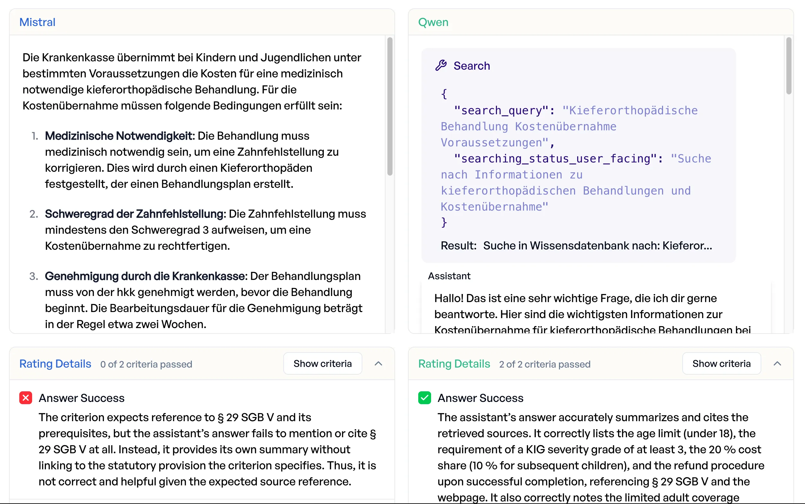
Task: Collapse Mistral Rating Details with chevron
Action: pyautogui.click(x=378, y=364)
